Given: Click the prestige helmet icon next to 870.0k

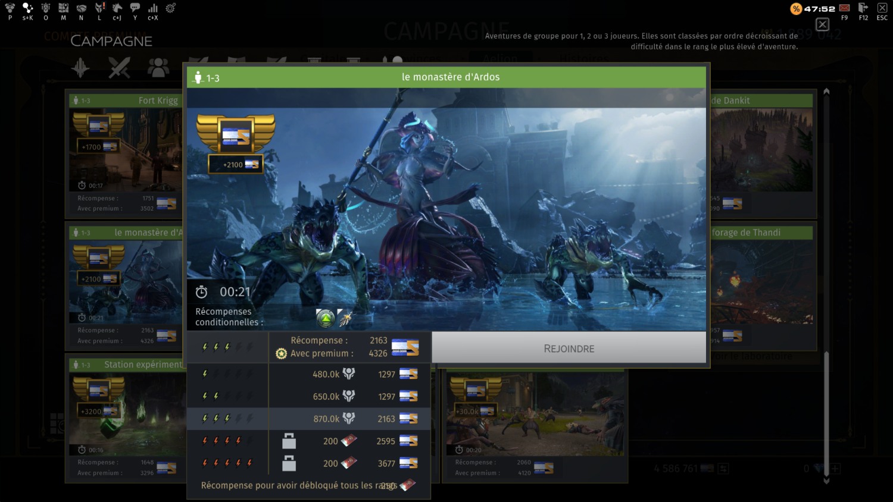Looking at the screenshot, I should click(349, 418).
